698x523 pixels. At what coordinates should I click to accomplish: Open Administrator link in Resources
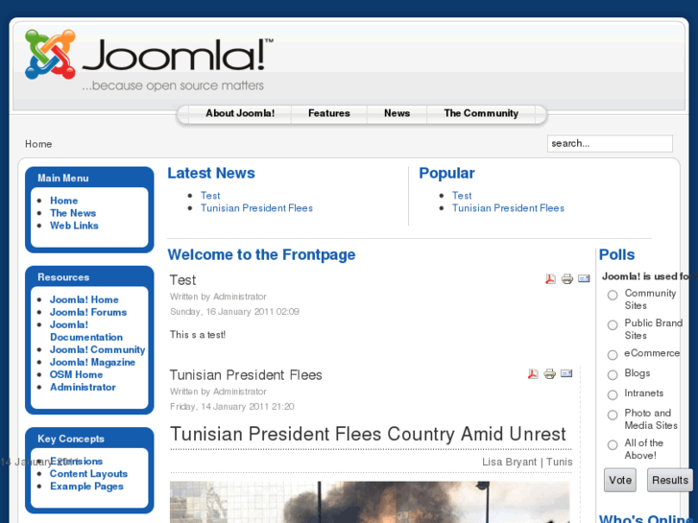[x=83, y=388]
